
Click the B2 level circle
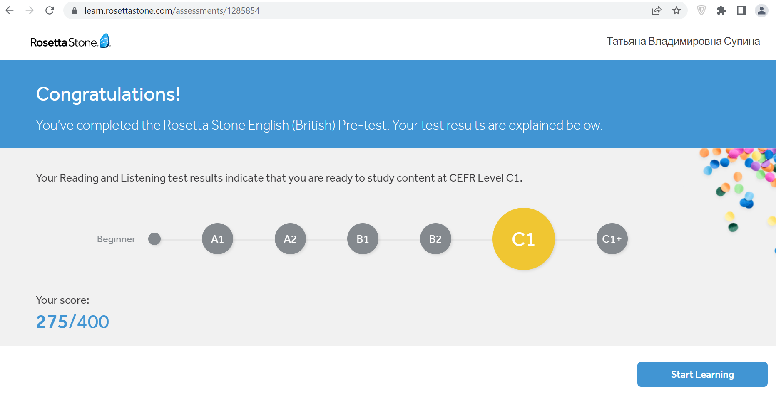pyautogui.click(x=435, y=239)
